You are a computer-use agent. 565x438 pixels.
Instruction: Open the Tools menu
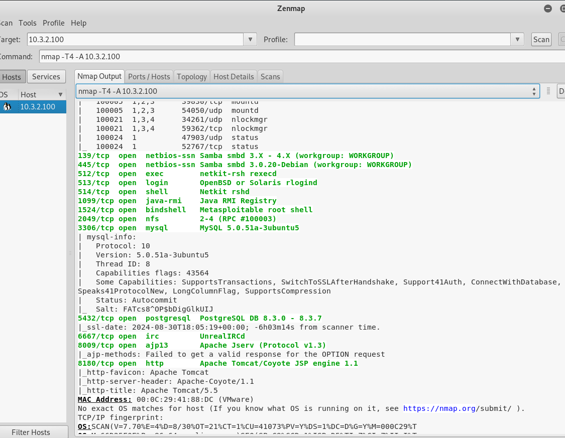pos(28,23)
